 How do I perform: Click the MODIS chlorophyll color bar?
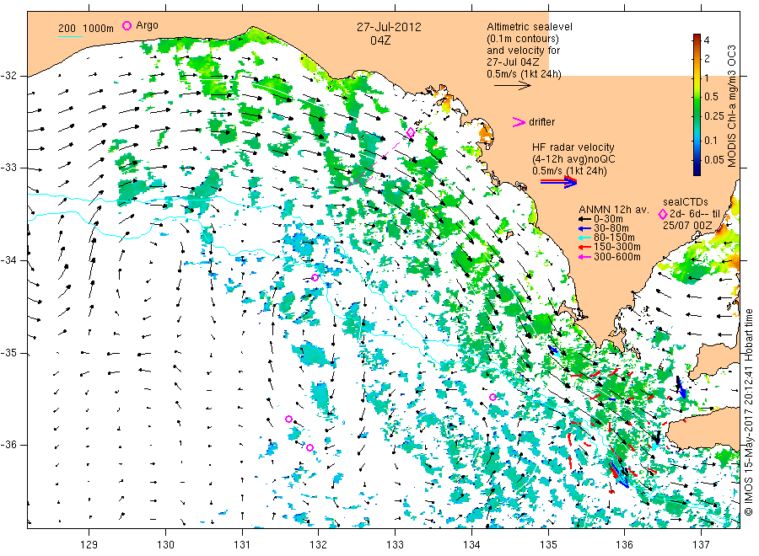tap(697, 104)
